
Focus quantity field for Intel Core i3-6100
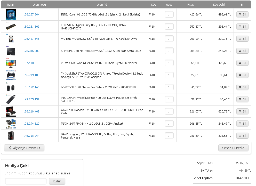[169, 14]
